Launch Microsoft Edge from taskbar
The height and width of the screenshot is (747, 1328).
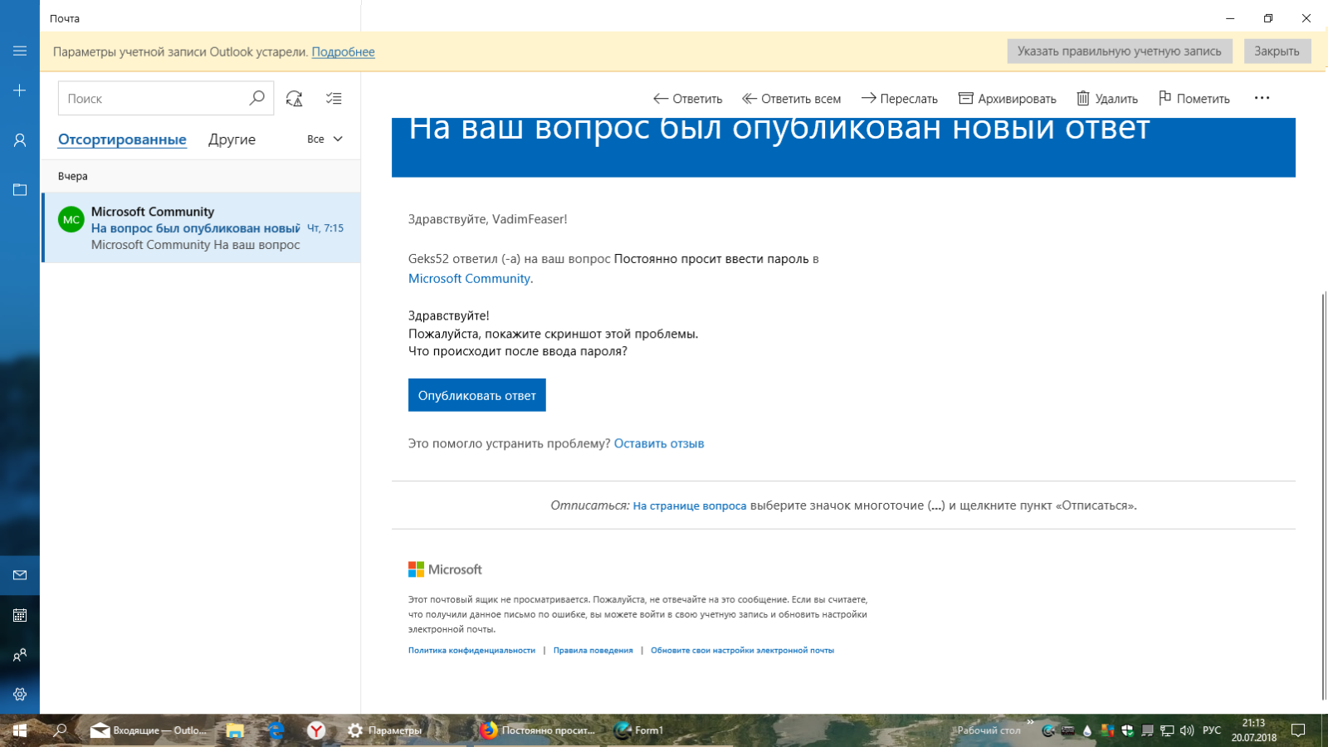pos(276,730)
